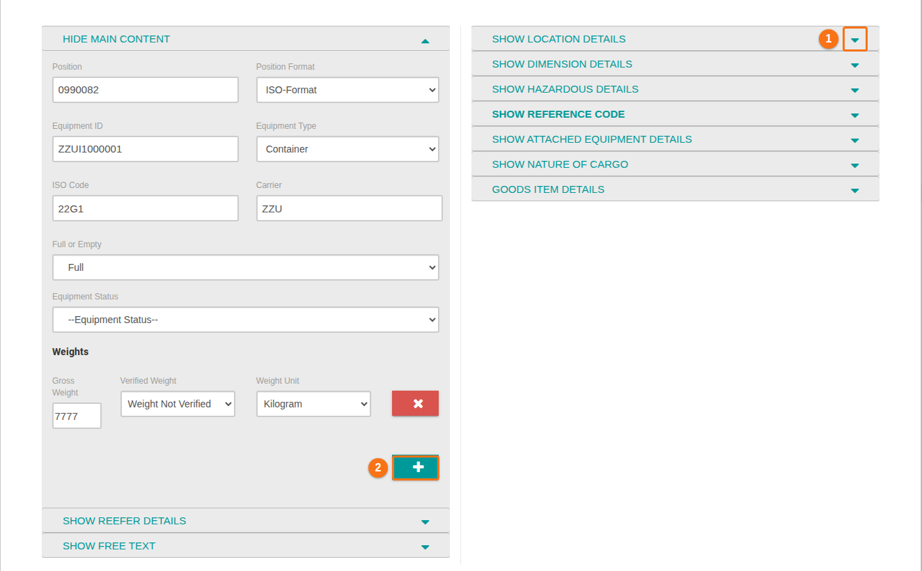Click the green add weight plus button

pyautogui.click(x=416, y=468)
